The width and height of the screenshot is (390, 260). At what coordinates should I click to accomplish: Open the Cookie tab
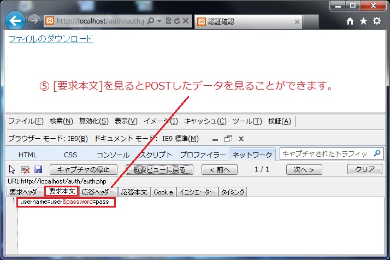tap(163, 192)
